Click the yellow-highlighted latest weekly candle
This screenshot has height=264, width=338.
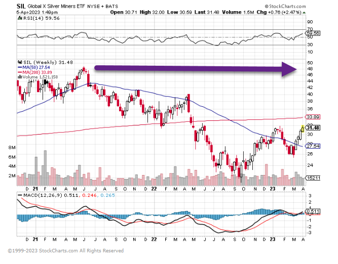coord(303,128)
